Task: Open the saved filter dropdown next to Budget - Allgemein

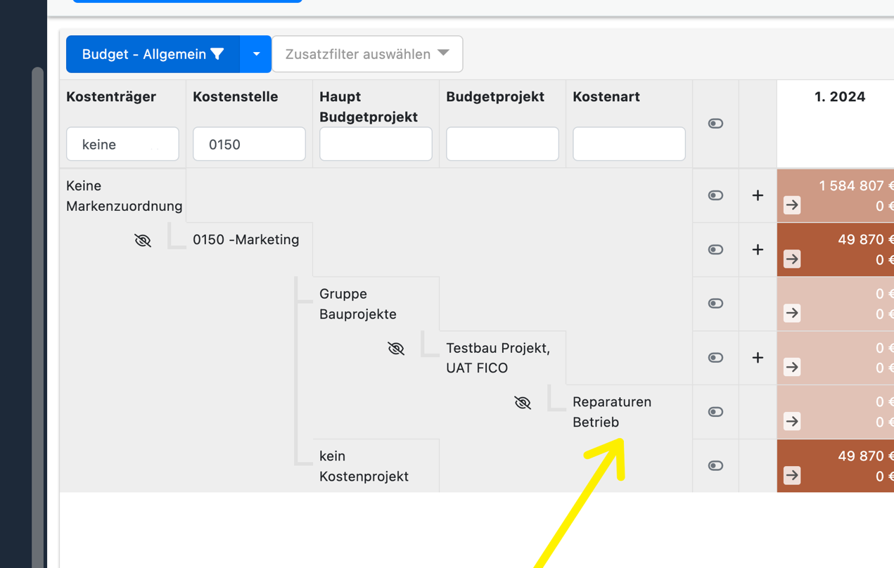Action: pos(256,53)
